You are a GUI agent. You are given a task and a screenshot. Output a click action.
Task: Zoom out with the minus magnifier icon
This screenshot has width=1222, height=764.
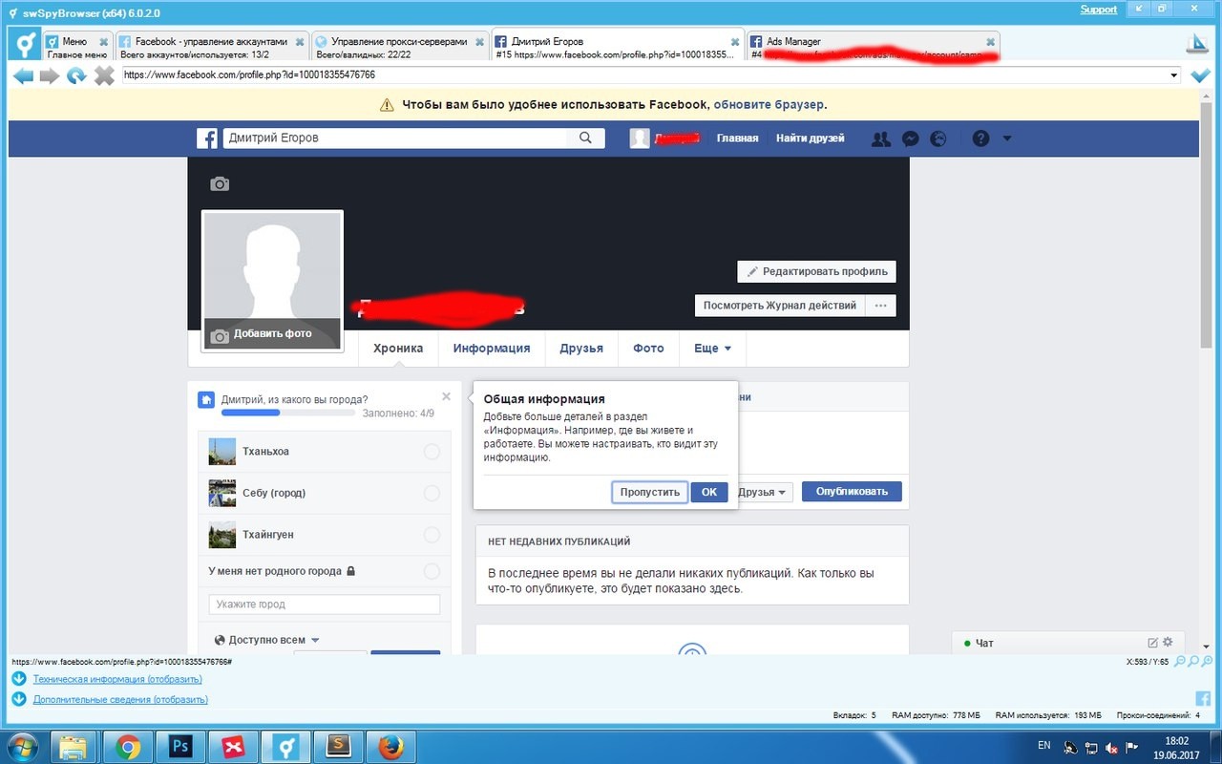pyautogui.click(x=1180, y=661)
